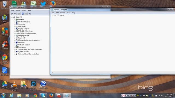Open Device Manager Action menu
Image resolution: width=175 pixels, height=98 pixels.
coord(18,11)
